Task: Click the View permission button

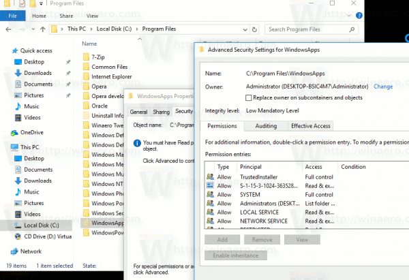Action: click(x=302, y=240)
